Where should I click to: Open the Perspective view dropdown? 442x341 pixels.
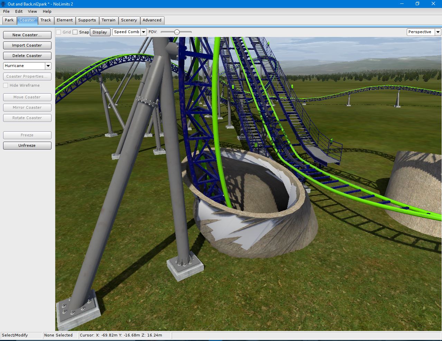click(x=438, y=32)
